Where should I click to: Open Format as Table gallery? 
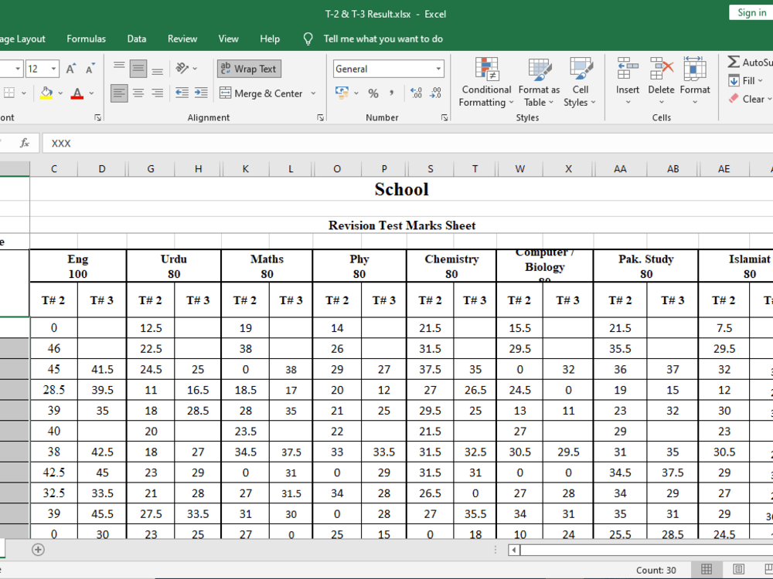[x=539, y=82]
